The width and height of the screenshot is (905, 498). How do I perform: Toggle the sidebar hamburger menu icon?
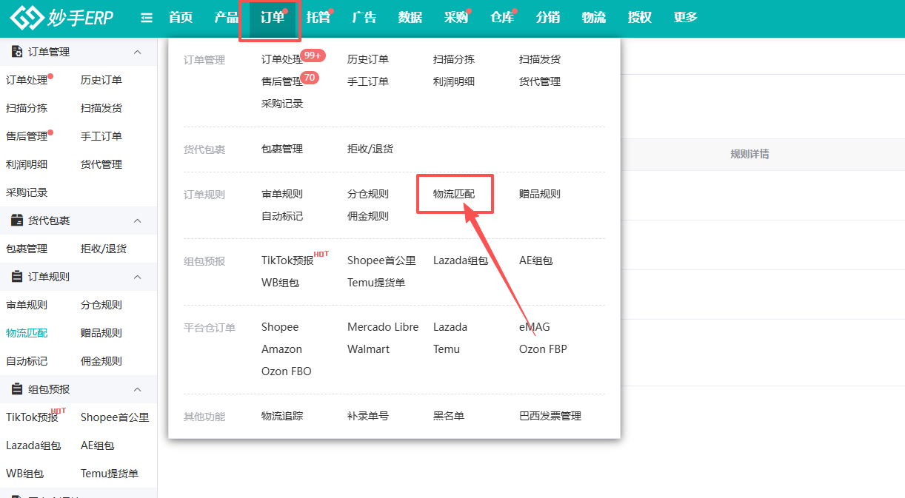[147, 18]
